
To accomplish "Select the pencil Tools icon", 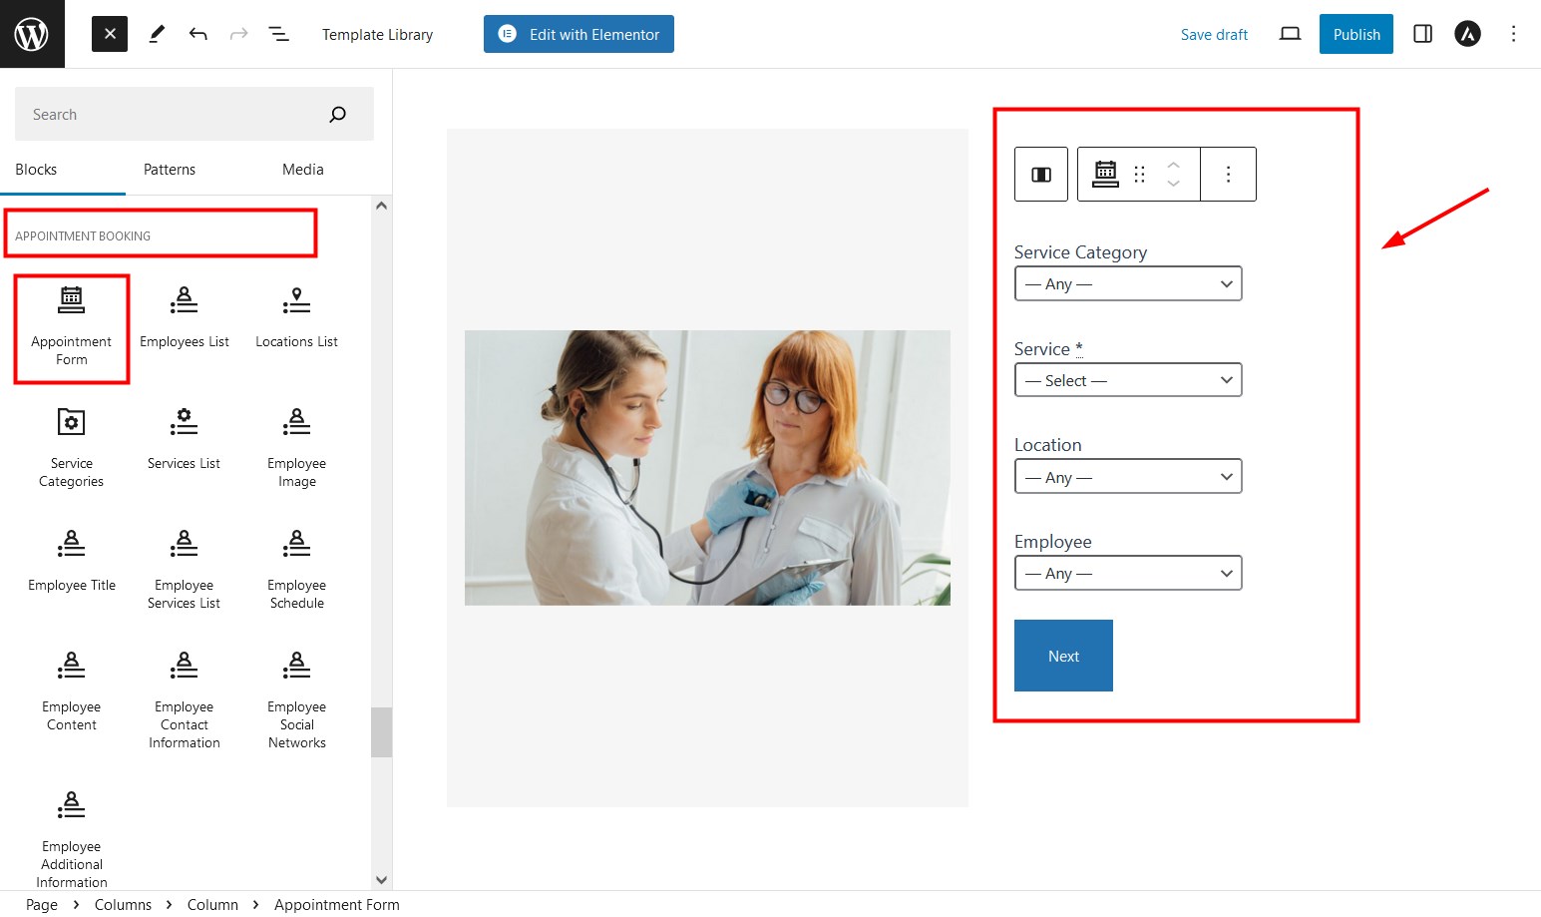I will (x=157, y=34).
